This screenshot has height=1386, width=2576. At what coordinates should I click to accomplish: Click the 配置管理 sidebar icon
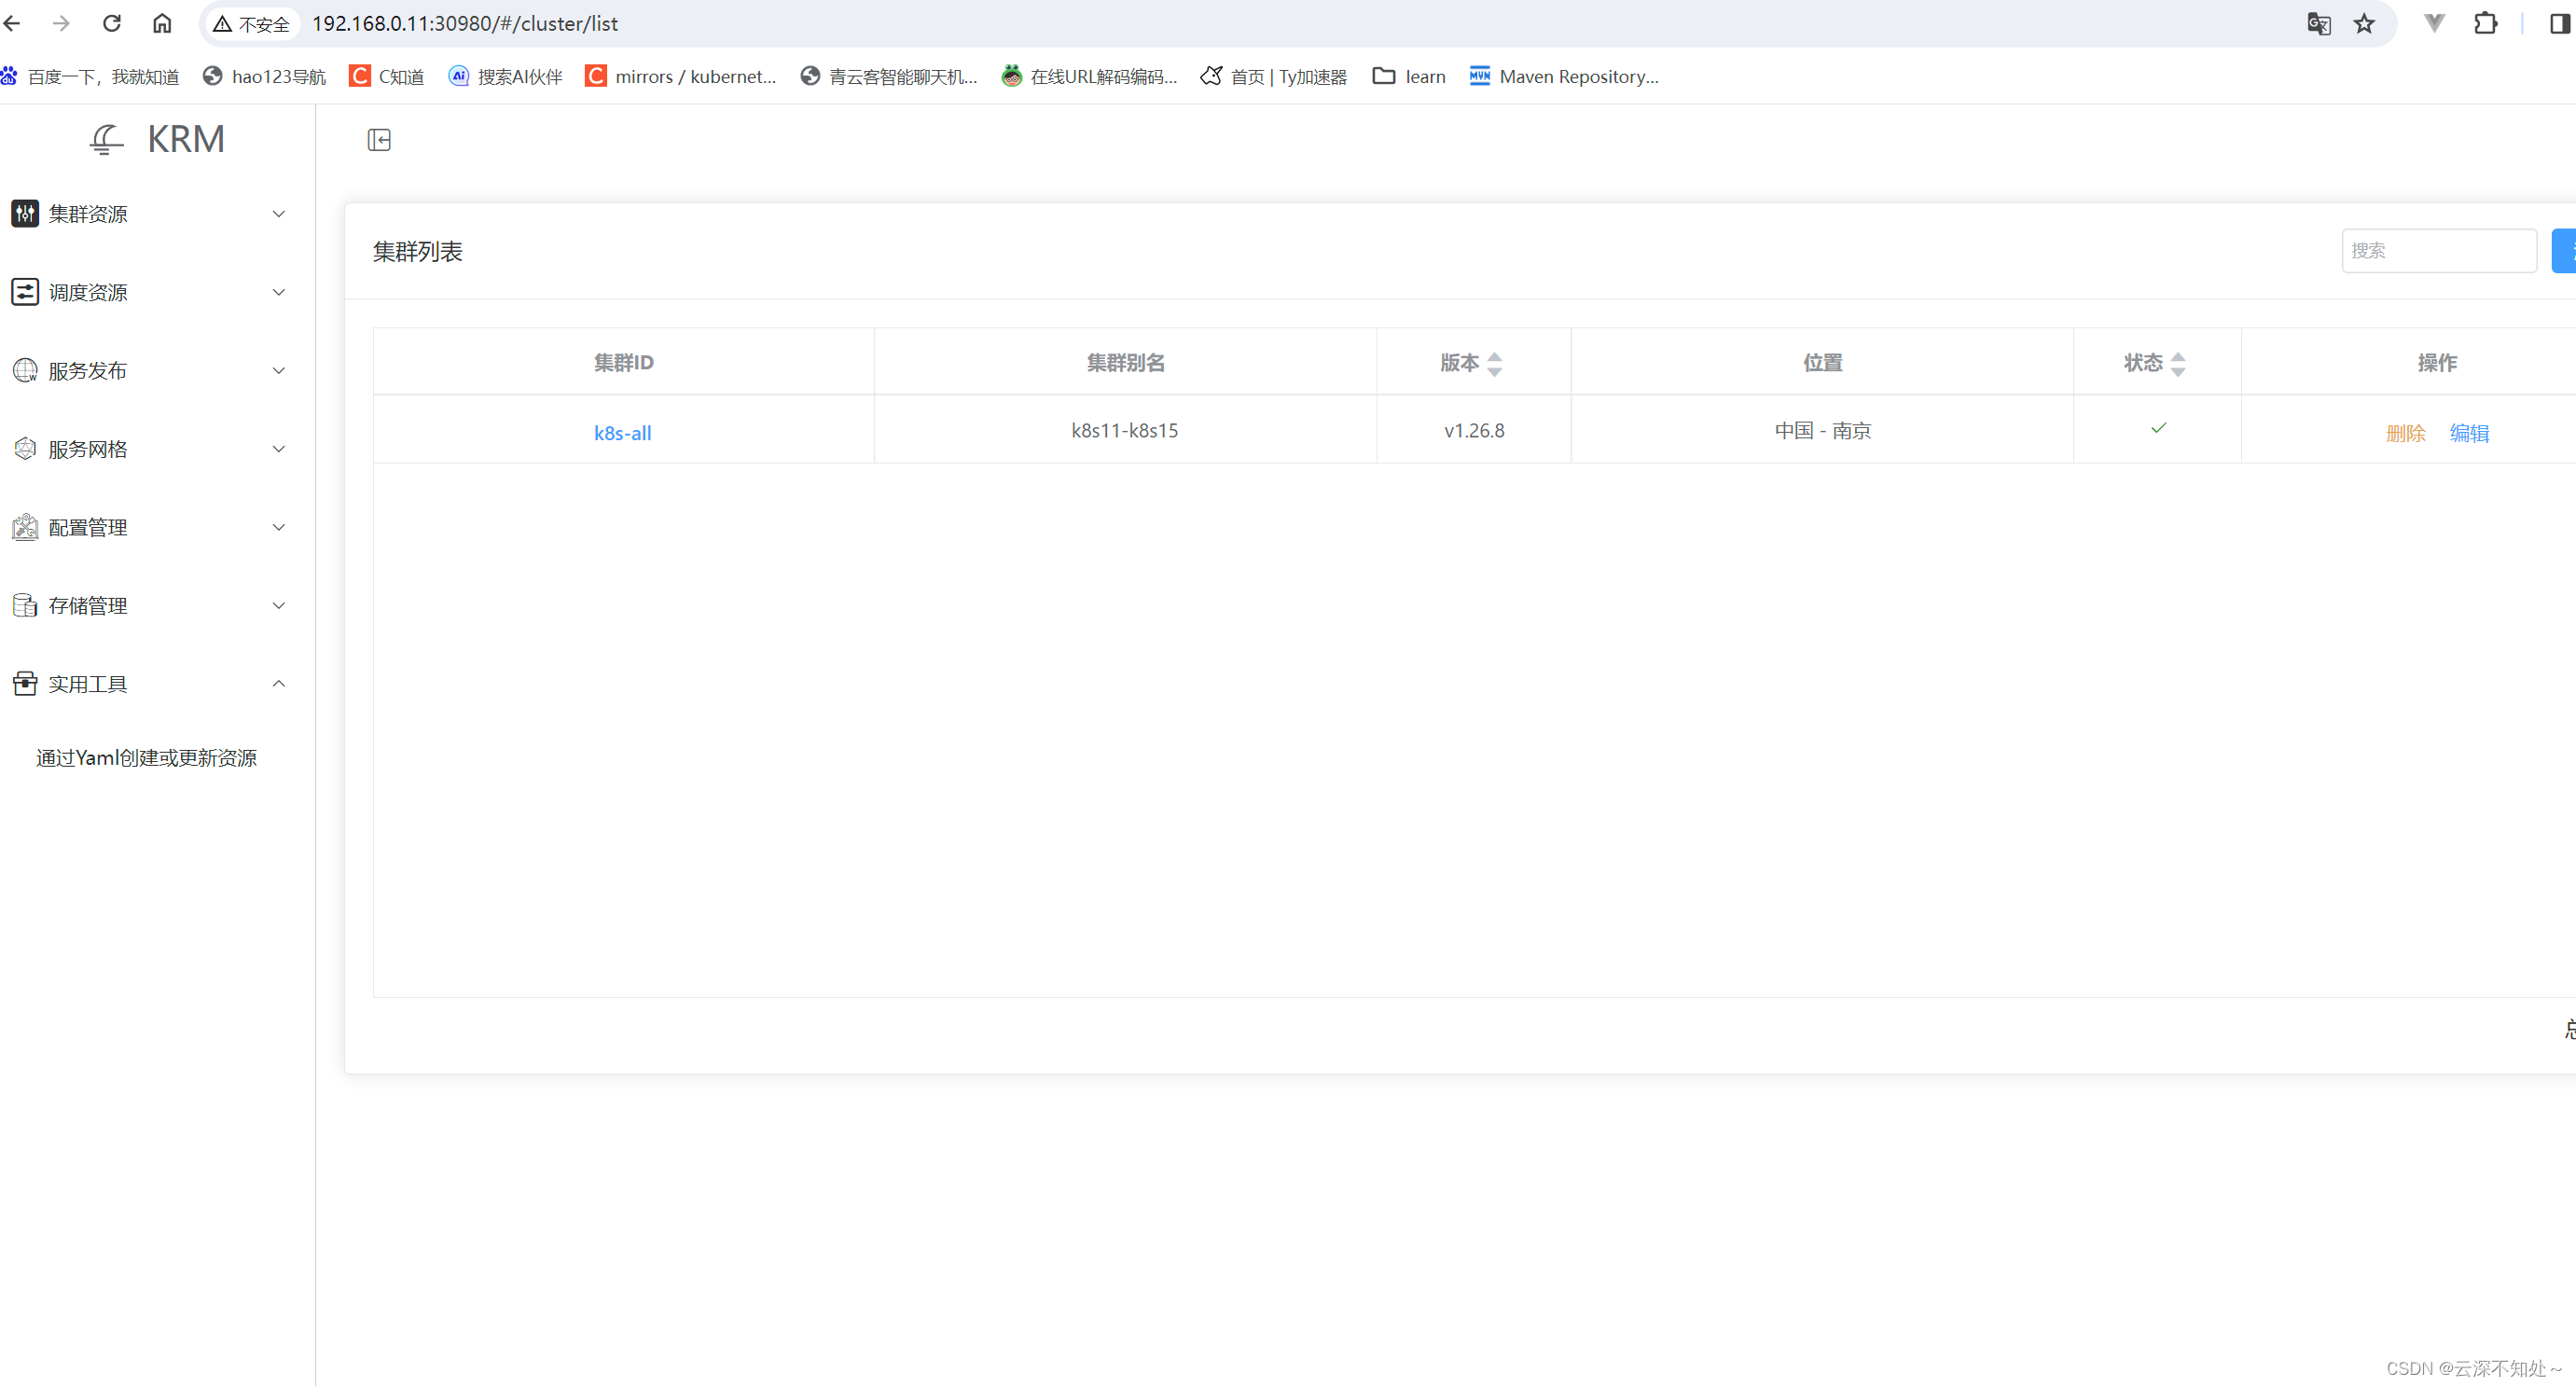[25, 527]
